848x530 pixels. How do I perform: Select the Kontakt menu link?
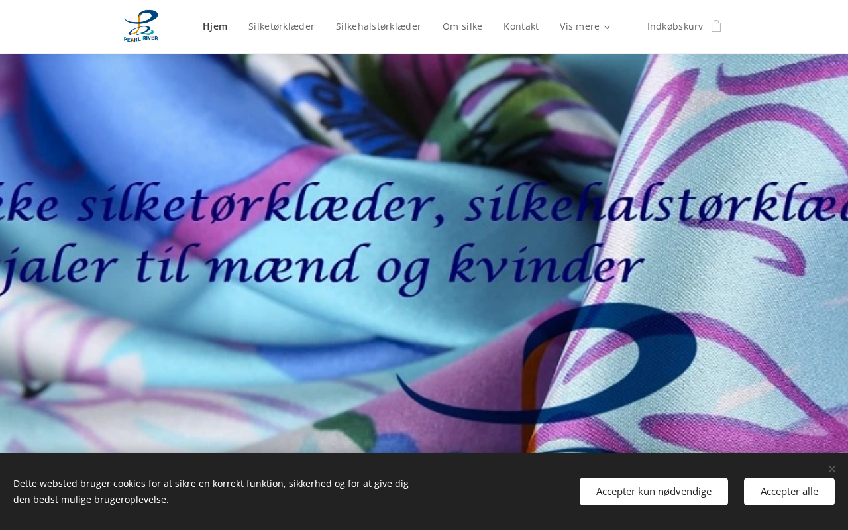pyautogui.click(x=521, y=26)
